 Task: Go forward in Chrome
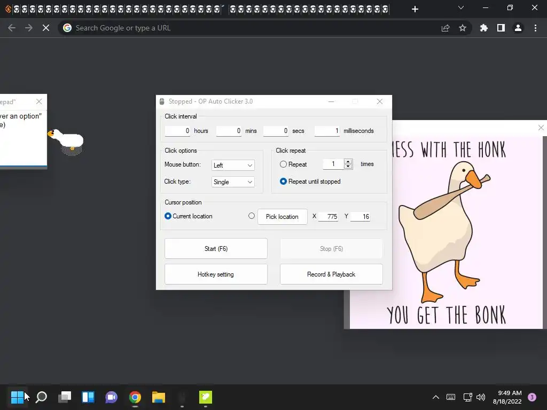tap(29, 28)
